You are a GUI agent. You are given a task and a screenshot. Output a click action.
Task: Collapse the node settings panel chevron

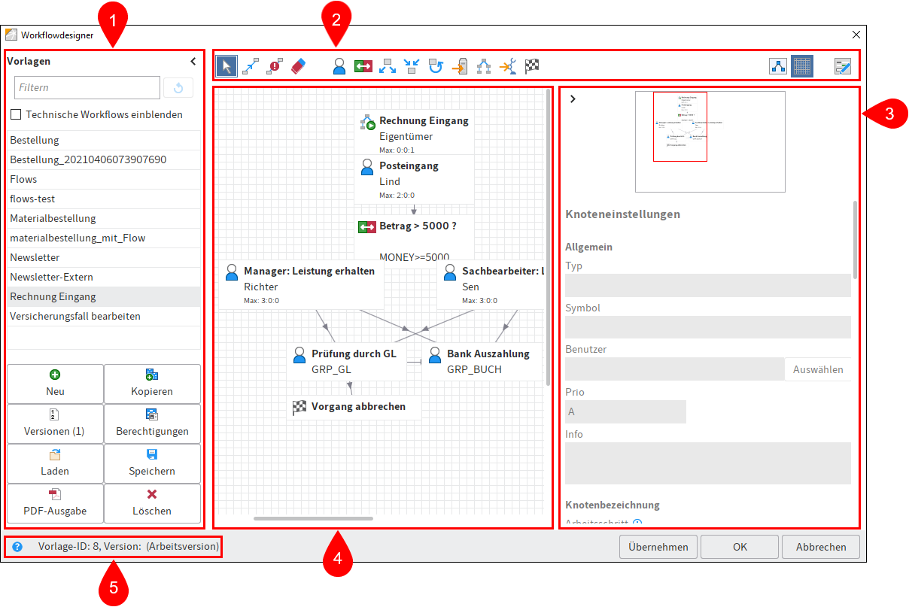pyautogui.click(x=573, y=99)
